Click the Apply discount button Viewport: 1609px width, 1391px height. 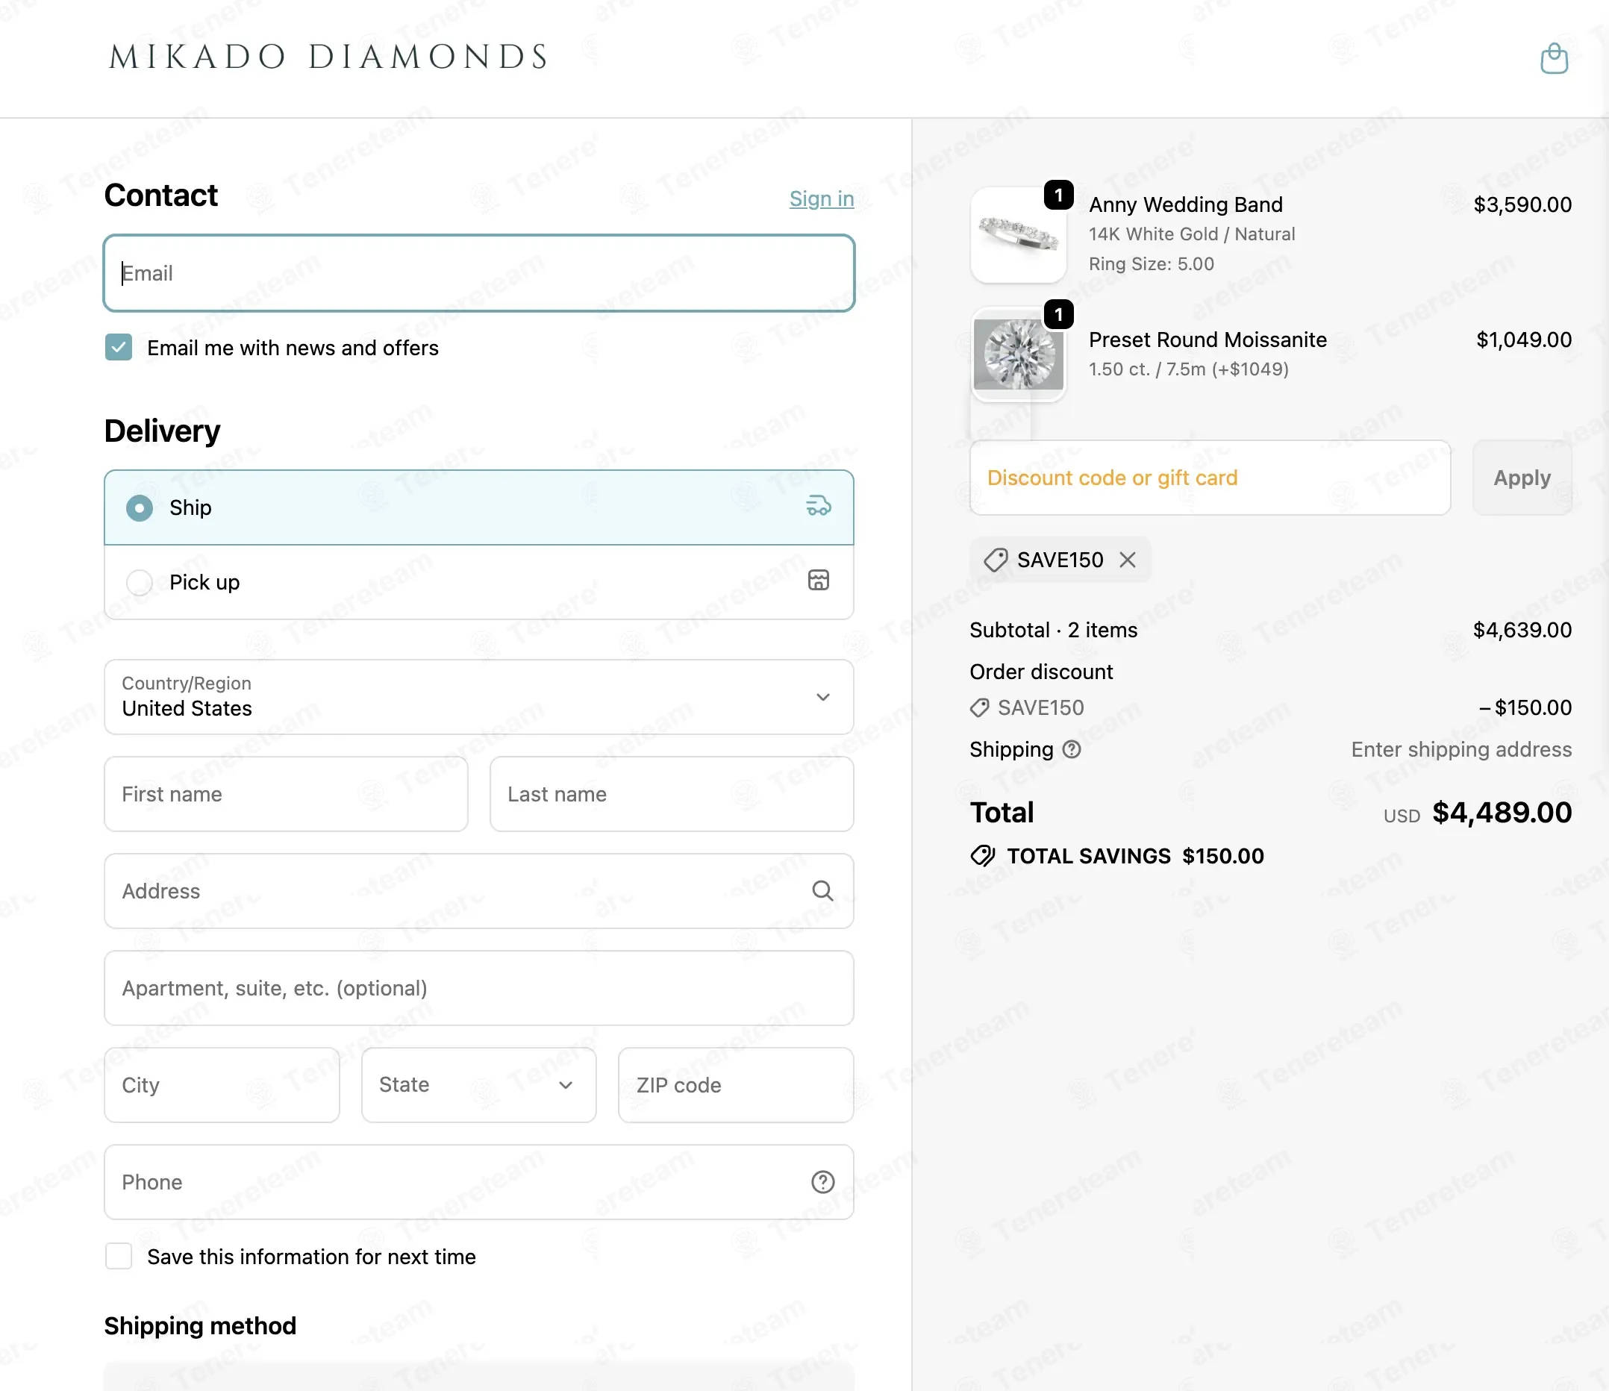(1522, 478)
